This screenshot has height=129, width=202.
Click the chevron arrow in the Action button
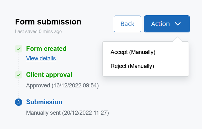coord(178,24)
